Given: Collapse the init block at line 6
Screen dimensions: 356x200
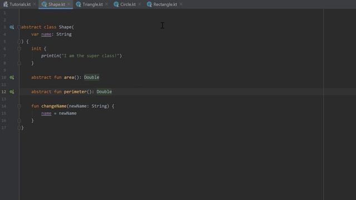Looking at the screenshot, I should pyautogui.click(x=19, y=48).
